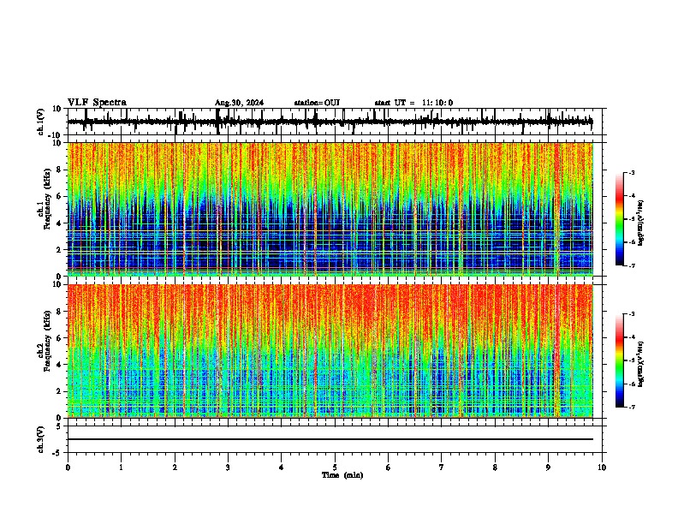Click the "10" tick of ch.1(V) waveform axis
Viewport: 678px width, 524px height.
tap(57, 109)
